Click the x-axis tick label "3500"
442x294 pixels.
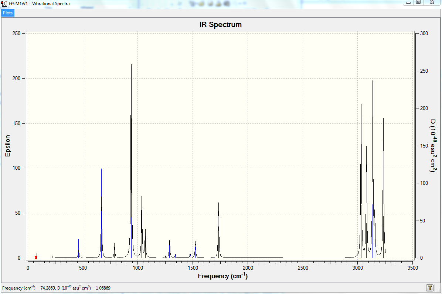point(413,268)
